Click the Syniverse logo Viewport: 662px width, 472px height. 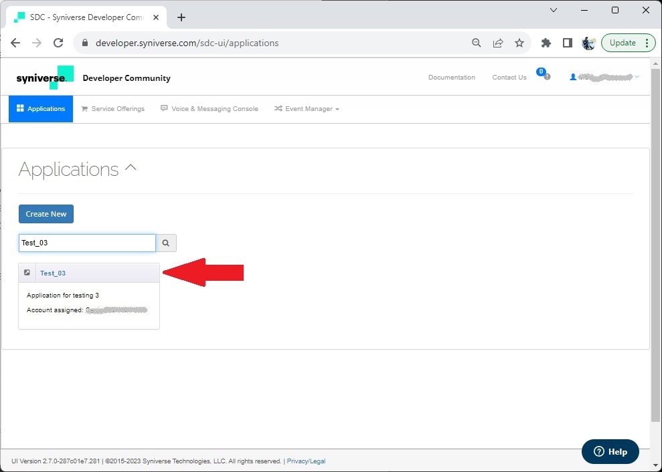click(x=45, y=77)
